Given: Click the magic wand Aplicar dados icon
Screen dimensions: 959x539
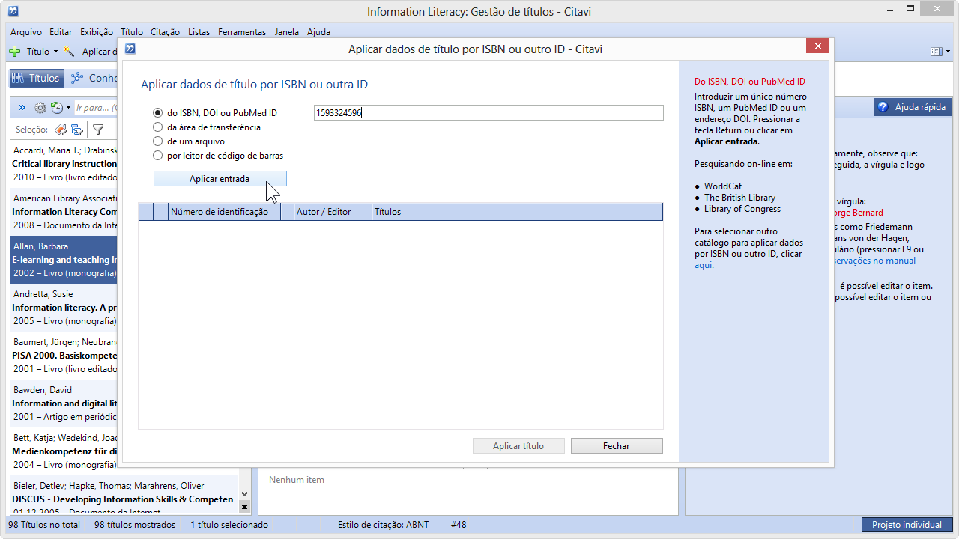Looking at the screenshot, I should pyautogui.click(x=70, y=52).
